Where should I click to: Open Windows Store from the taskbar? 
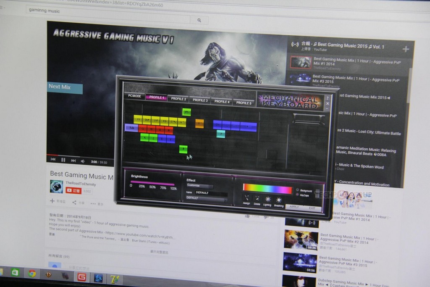pyautogui.click(x=15, y=272)
